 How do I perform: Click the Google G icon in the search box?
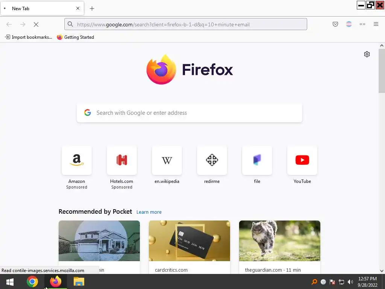tap(88, 113)
